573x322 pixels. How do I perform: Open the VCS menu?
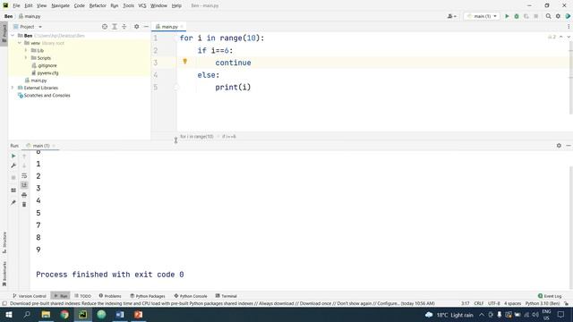click(142, 5)
